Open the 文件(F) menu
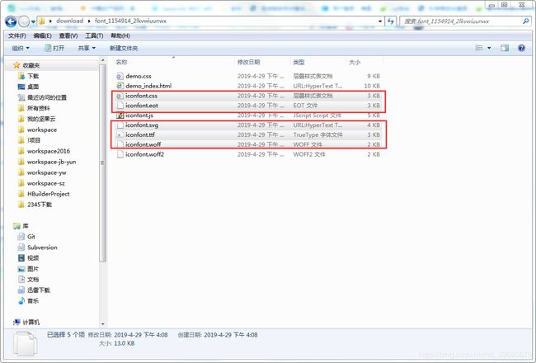This screenshot has width=536, height=363. (x=17, y=35)
